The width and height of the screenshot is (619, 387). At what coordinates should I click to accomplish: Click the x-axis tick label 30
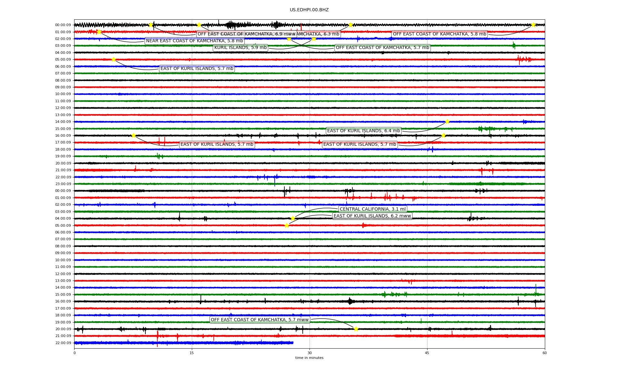[309, 353]
